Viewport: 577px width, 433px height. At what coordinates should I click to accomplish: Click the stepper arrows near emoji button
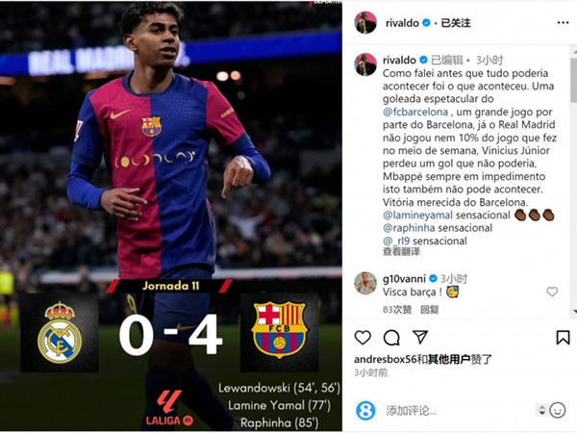[541, 410]
